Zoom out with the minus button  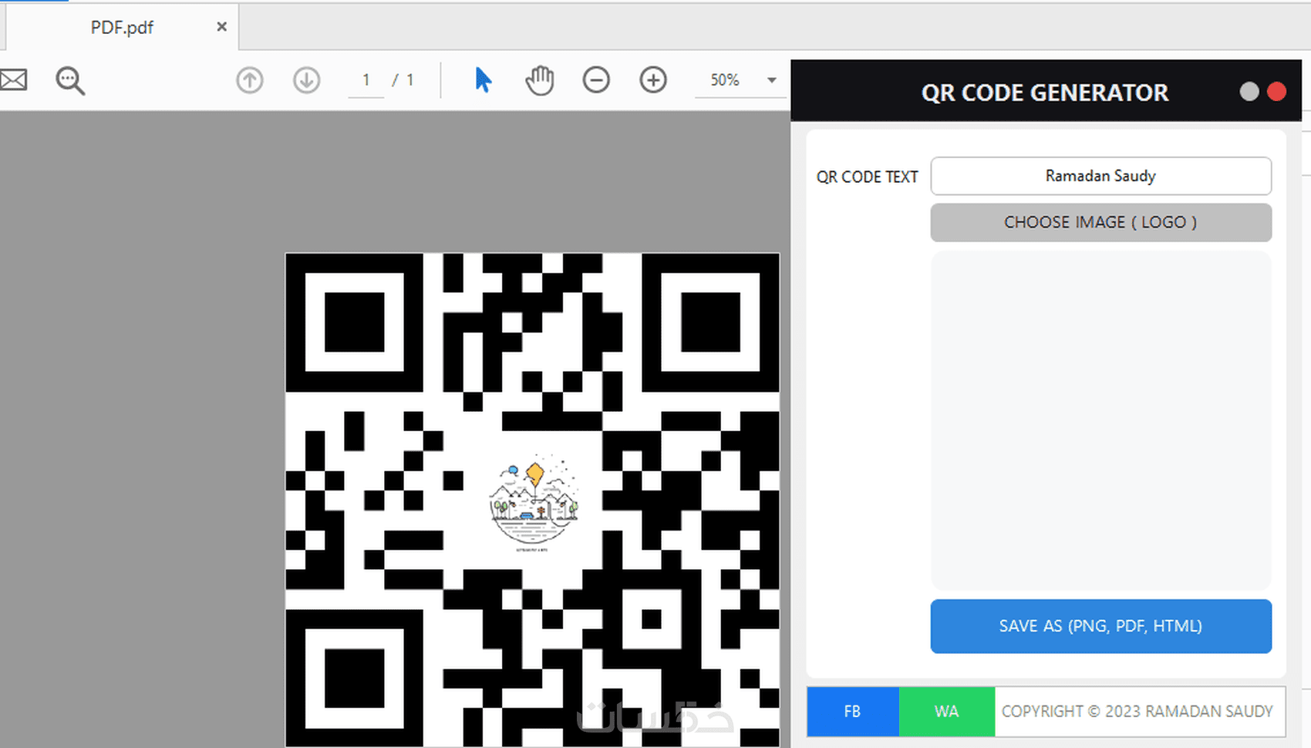(x=596, y=79)
